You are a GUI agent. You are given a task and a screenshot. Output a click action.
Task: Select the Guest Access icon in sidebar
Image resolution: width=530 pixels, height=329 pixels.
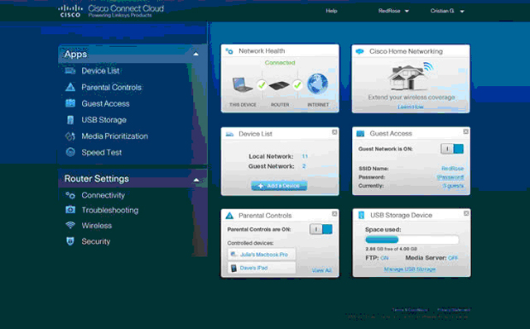click(x=70, y=103)
